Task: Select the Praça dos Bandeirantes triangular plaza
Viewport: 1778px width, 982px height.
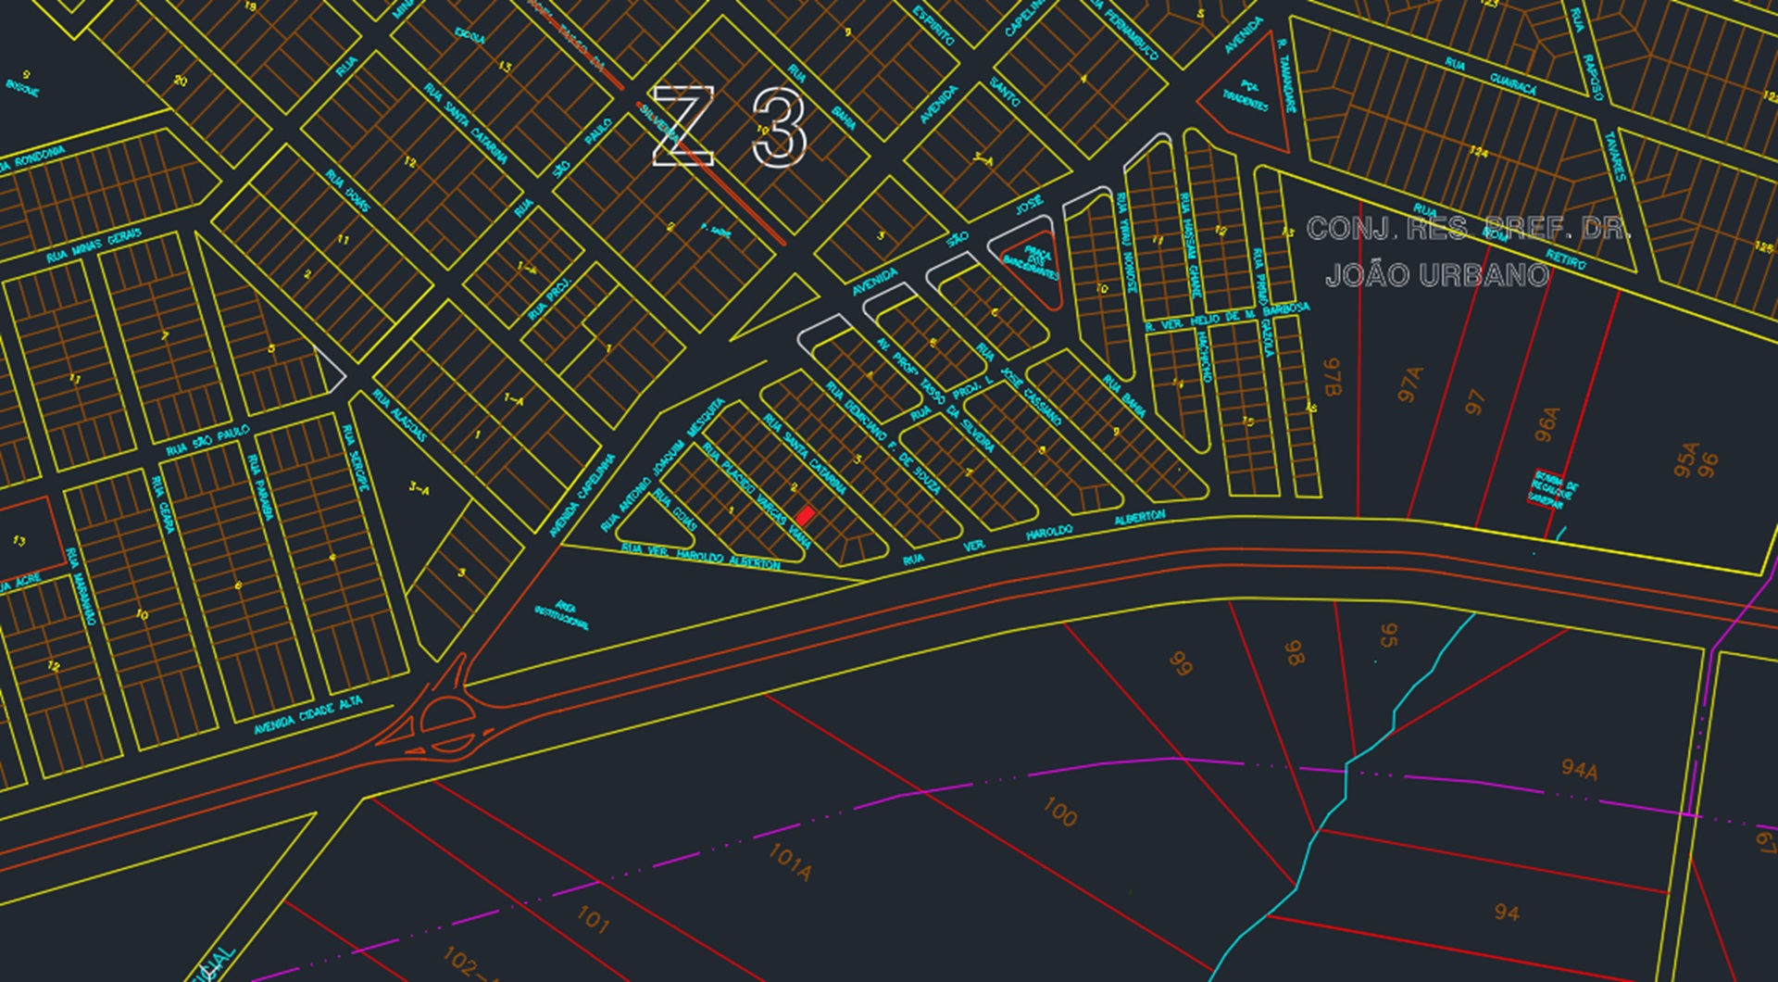Action: [x=1031, y=262]
